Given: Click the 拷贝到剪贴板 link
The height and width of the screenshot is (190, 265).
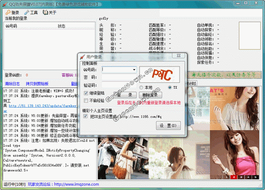Looking at the screenshot, I should coord(37,84).
